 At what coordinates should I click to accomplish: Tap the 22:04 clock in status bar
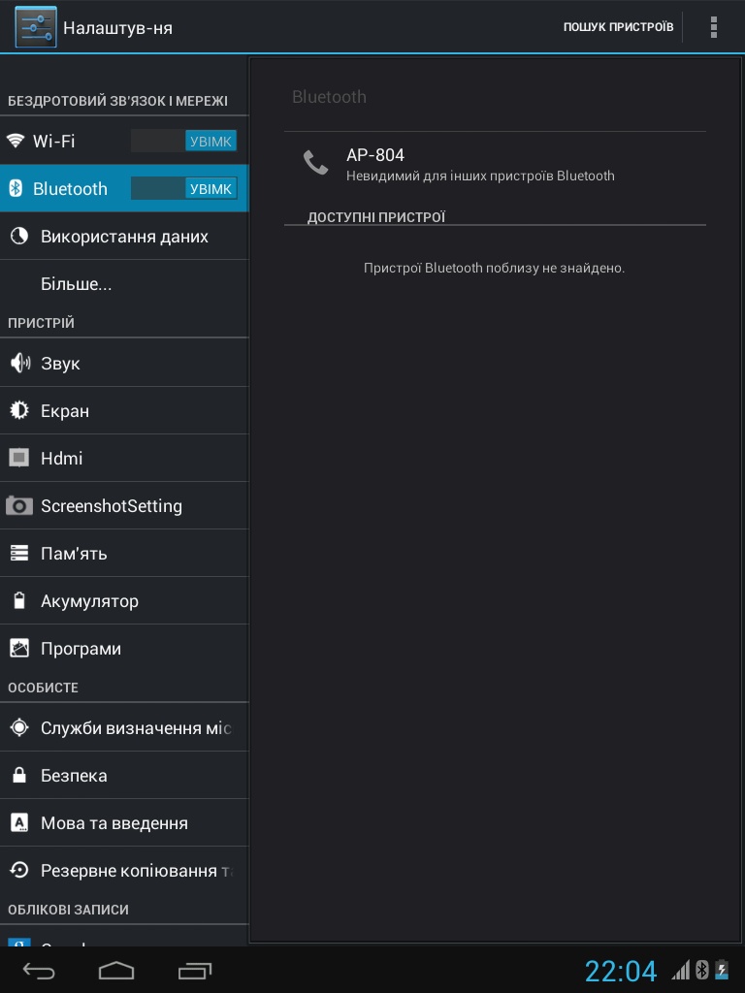tap(620, 971)
